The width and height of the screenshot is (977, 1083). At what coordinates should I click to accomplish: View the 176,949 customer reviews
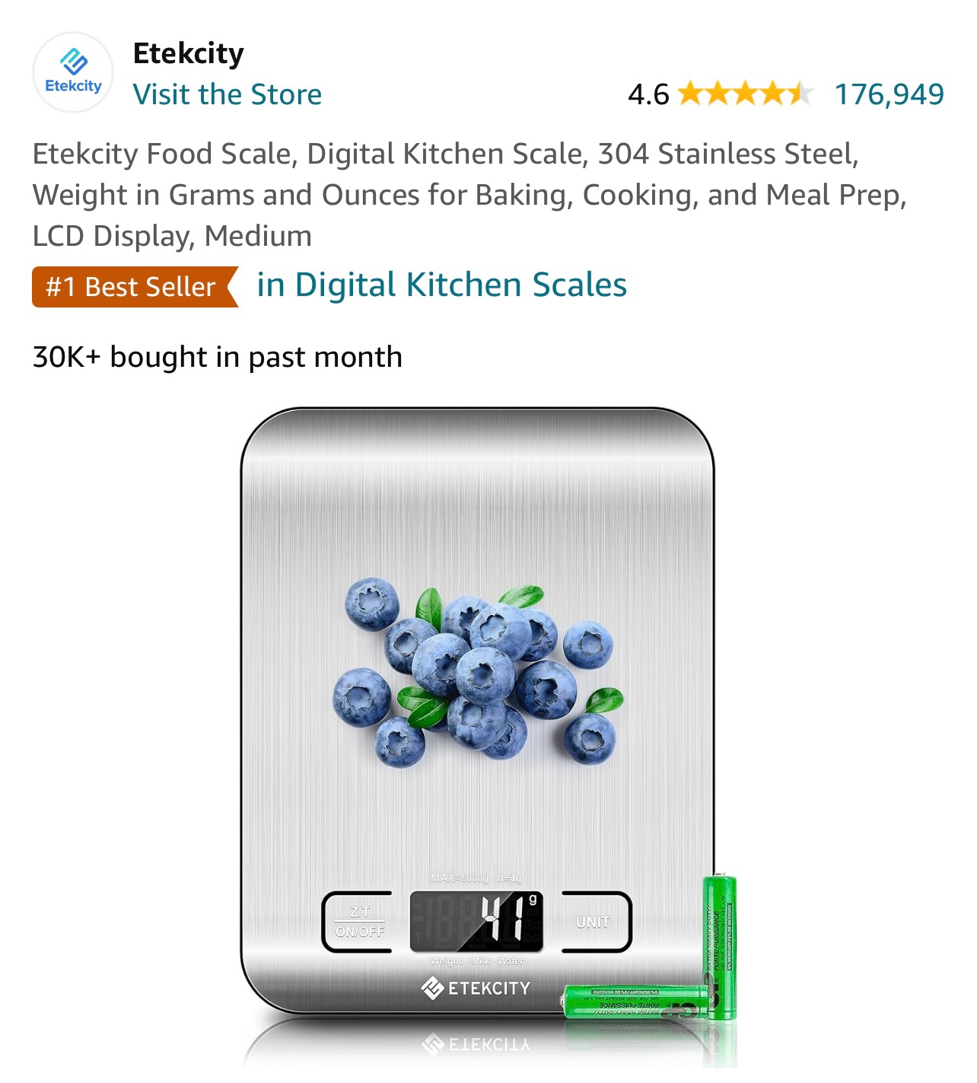point(889,94)
